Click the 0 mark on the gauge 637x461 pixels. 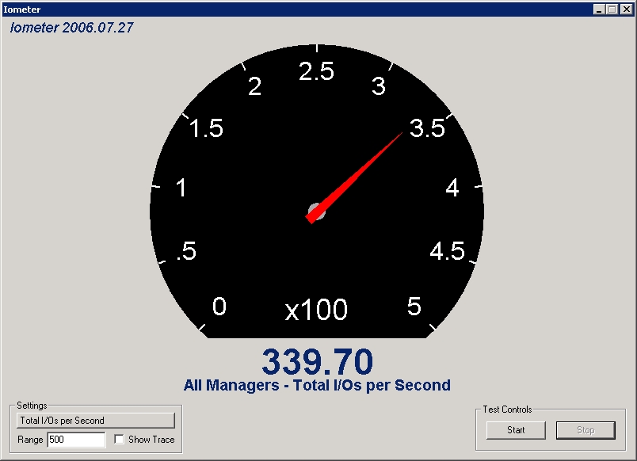coord(219,307)
